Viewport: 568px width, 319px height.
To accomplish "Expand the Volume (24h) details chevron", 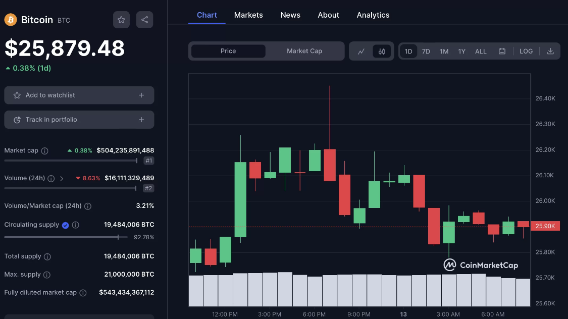I will [x=62, y=178].
